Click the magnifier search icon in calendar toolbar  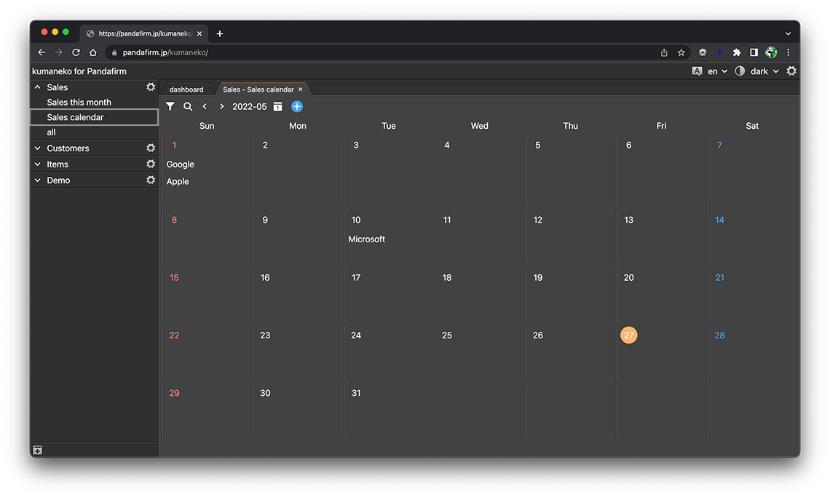[188, 106]
